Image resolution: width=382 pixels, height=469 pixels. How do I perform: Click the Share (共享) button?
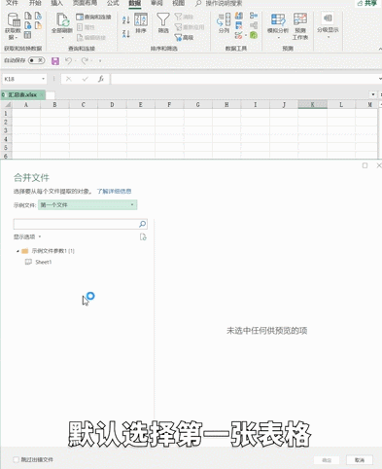tap(367, 3)
